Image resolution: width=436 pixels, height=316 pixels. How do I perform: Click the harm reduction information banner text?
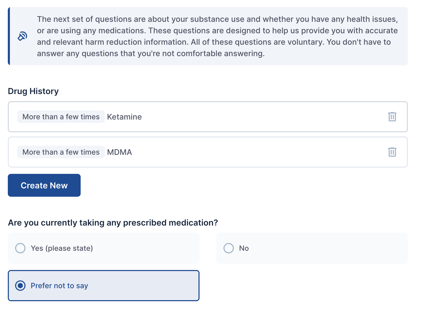pos(217,36)
